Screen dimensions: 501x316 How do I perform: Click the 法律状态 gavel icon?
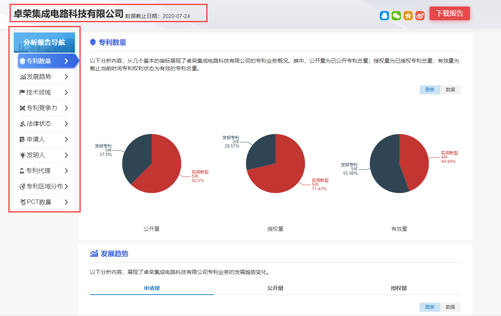click(x=23, y=124)
